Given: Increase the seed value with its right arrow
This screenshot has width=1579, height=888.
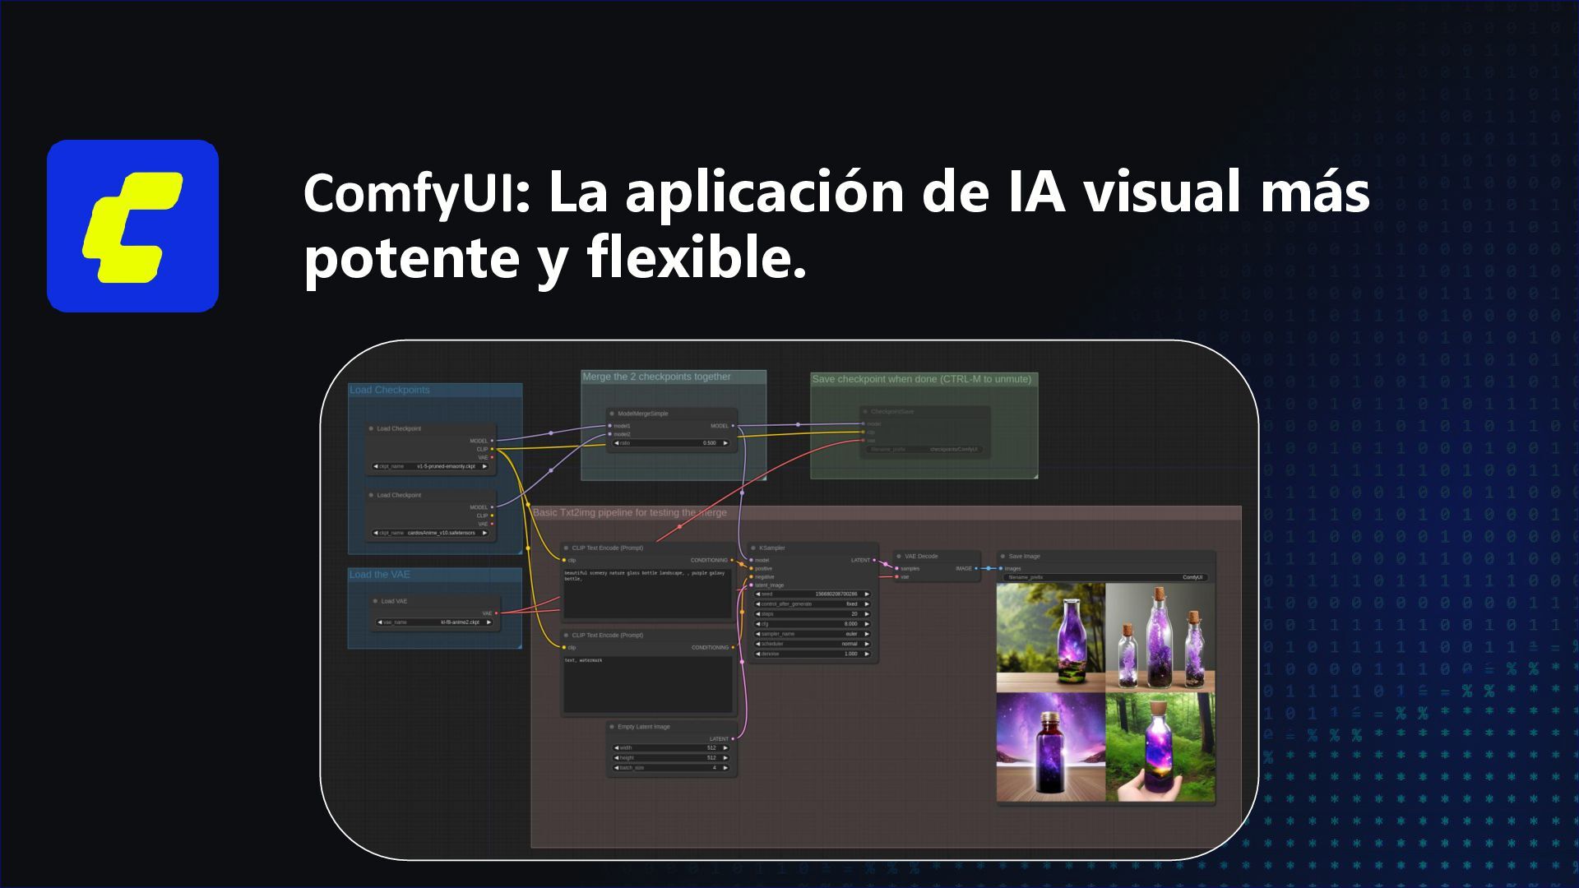Looking at the screenshot, I should click(x=867, y=594).
